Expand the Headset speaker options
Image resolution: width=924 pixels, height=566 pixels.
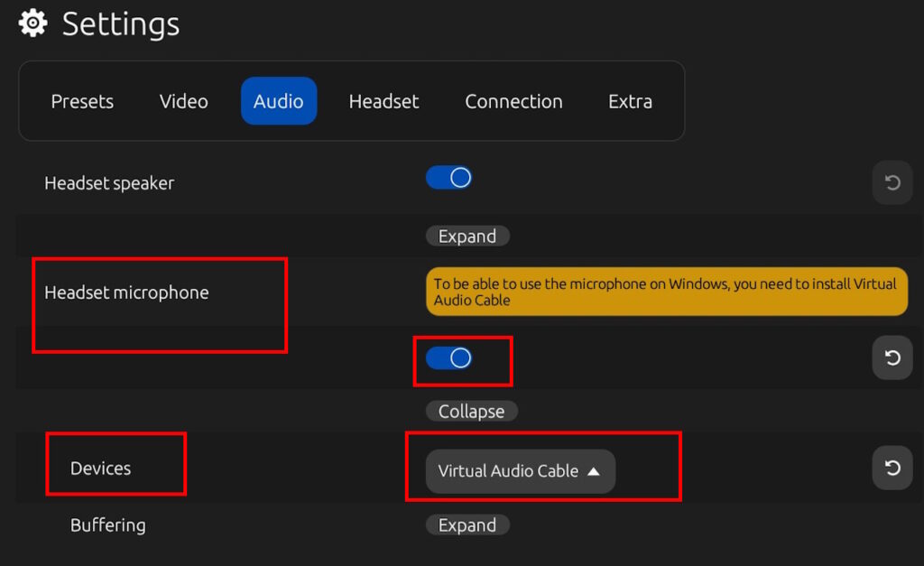(x=467, y=235)
